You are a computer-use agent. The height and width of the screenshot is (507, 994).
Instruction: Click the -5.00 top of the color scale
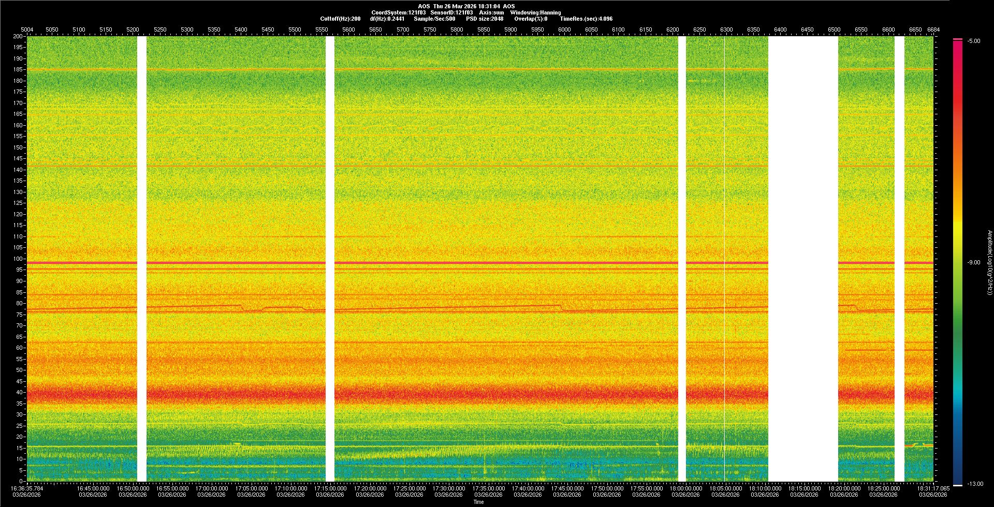coord(974,41)
